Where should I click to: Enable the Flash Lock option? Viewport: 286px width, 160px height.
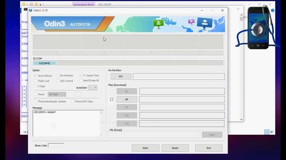35,81
